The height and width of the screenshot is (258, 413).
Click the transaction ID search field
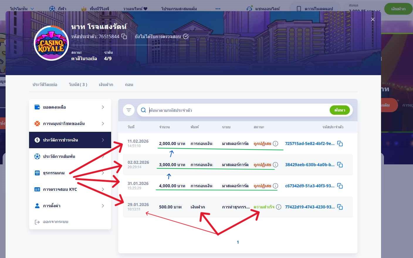(x=235, y=110)
